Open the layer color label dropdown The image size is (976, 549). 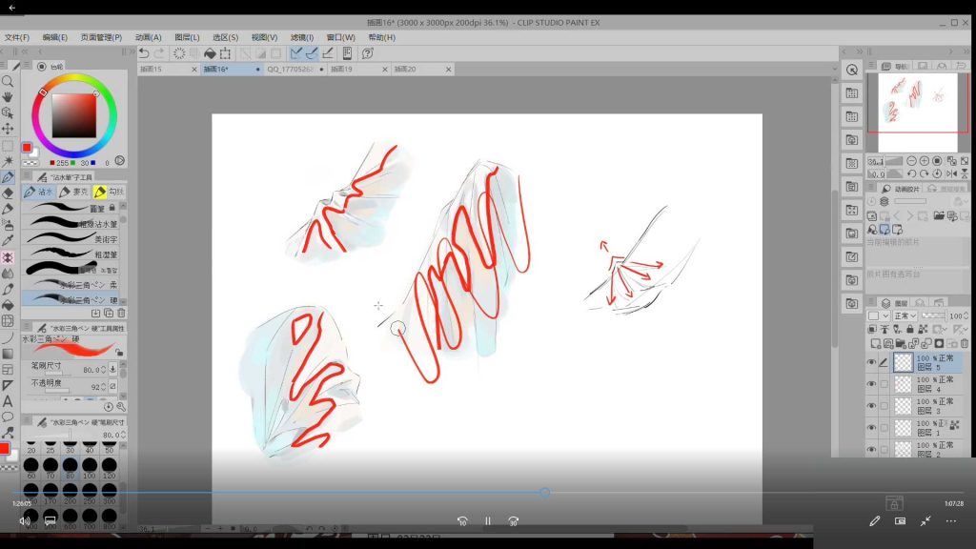click(878, 315)
